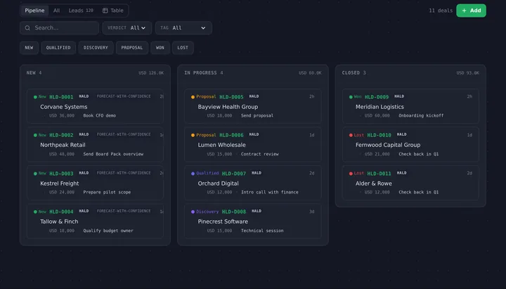Click the USD 60.0K column total
506x289 pixels.
(x=310, y=73)
